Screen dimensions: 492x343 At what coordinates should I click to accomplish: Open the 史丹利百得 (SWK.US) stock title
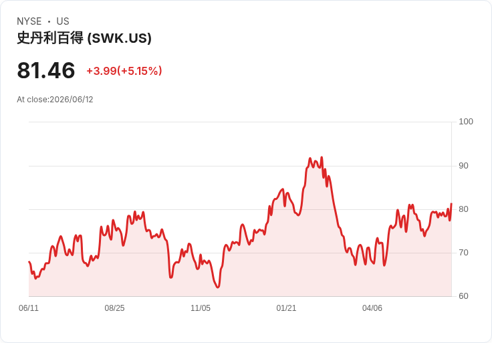tap(84, 38)
